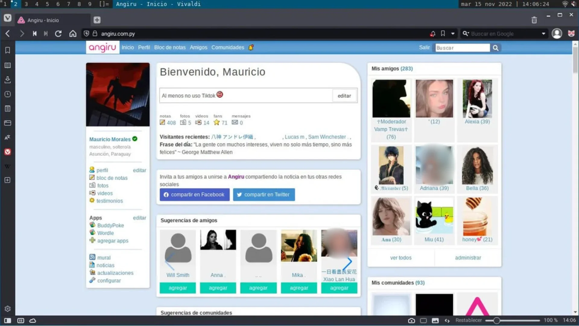Expand the search engine dropdown arrow
This screenshot has width=579, height=326.
click(x=543, y=34)
